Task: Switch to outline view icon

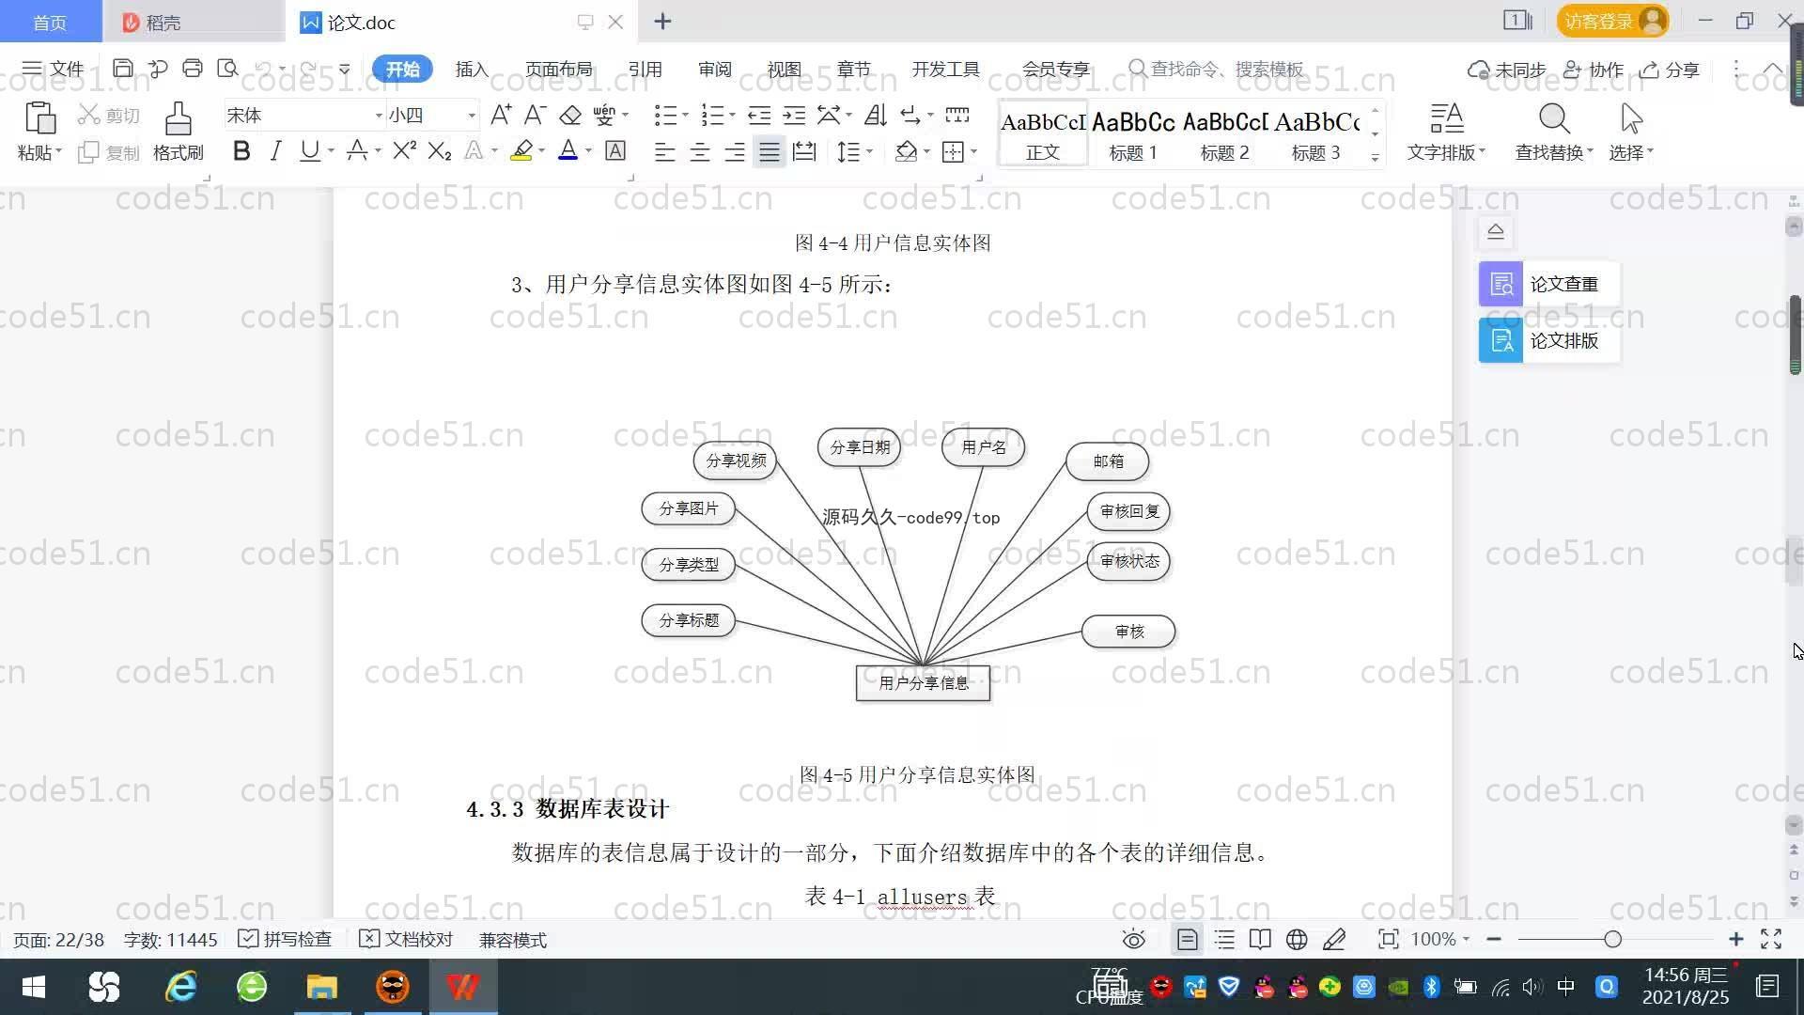Action: [1224, 940]
